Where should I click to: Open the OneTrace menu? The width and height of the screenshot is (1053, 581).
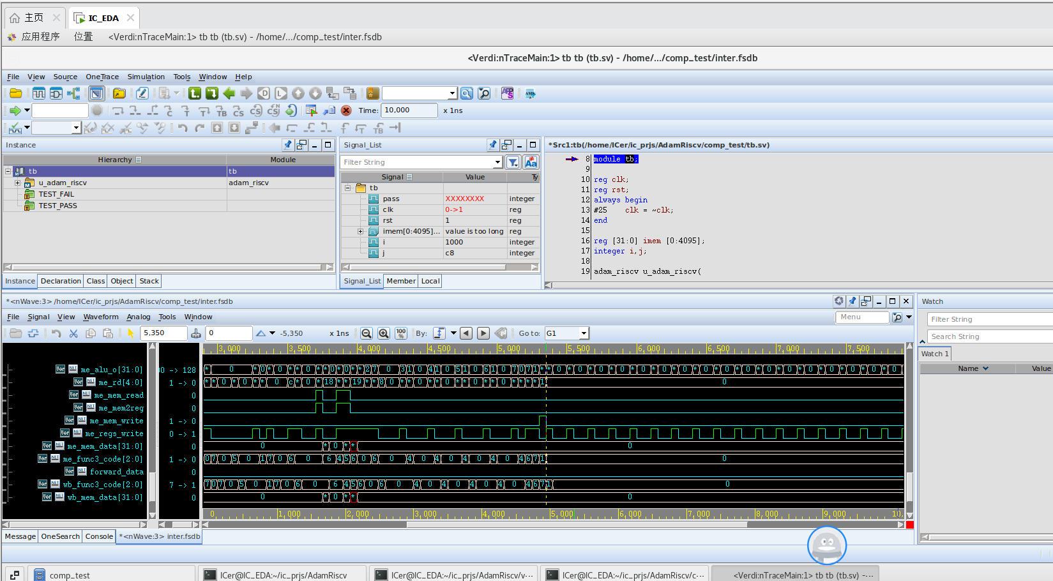102,77
